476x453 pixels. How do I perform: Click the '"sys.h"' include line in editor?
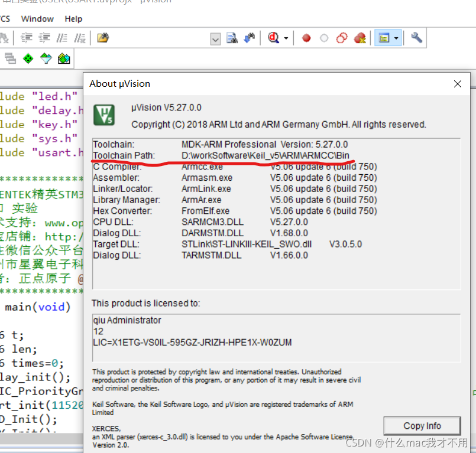coord(38,139)
